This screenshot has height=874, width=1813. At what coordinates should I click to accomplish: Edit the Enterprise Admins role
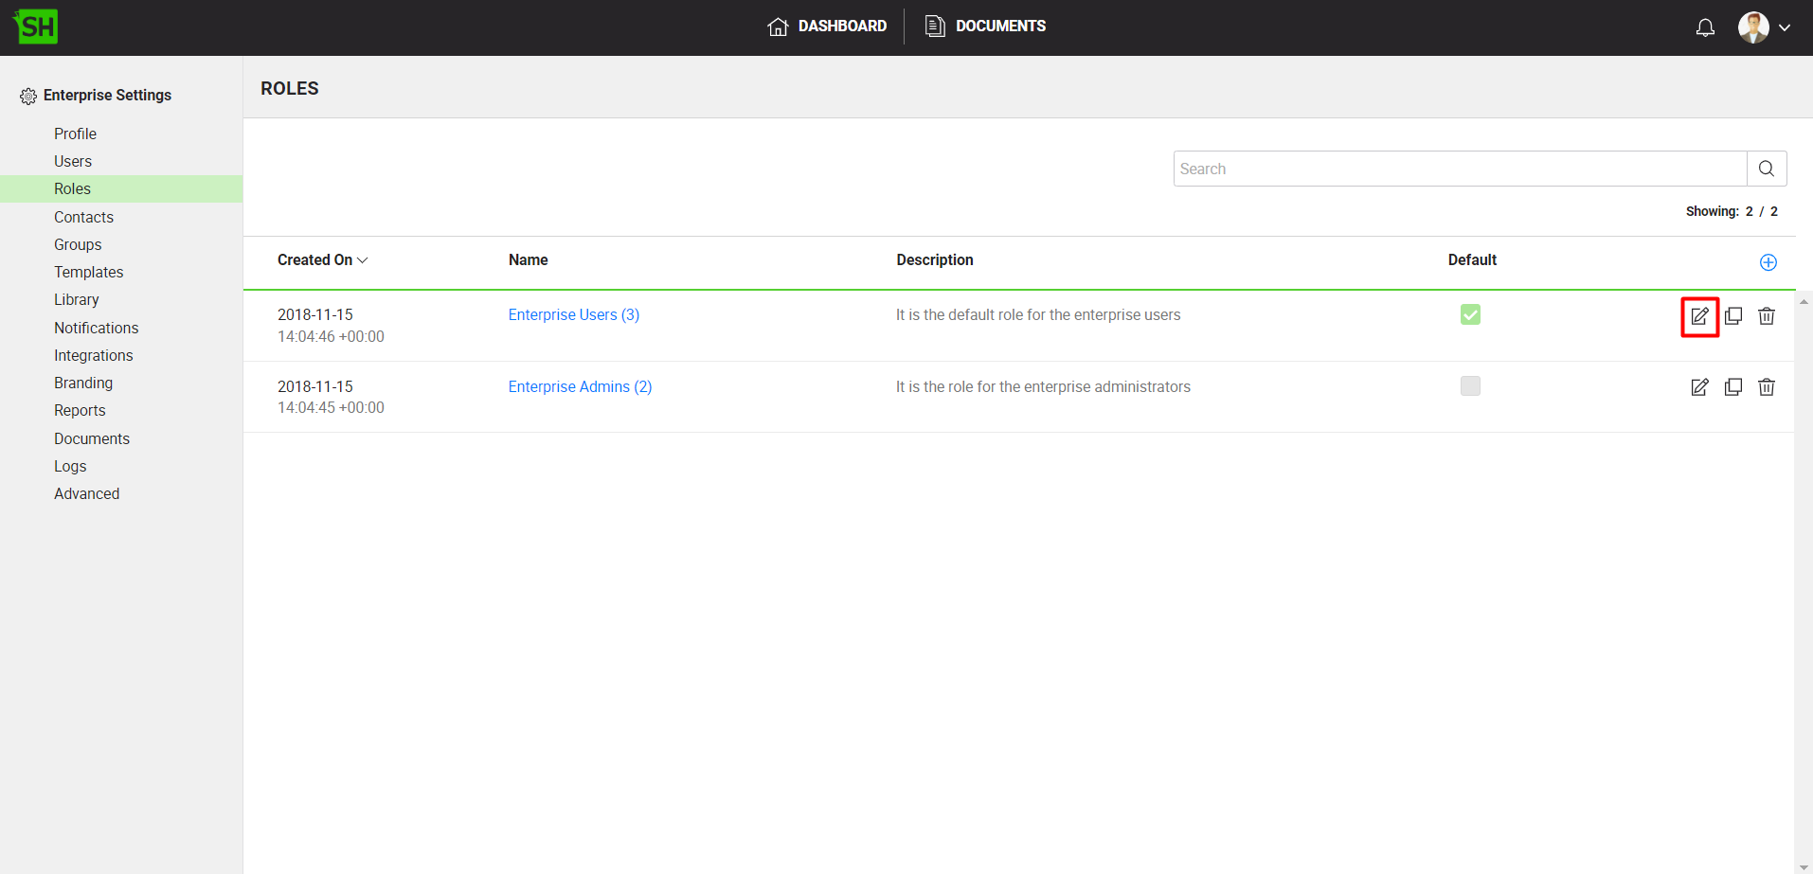(x=1699, y=387)
